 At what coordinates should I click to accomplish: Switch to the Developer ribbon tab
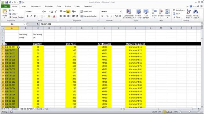pyautogui.click(x=88, y=6)
